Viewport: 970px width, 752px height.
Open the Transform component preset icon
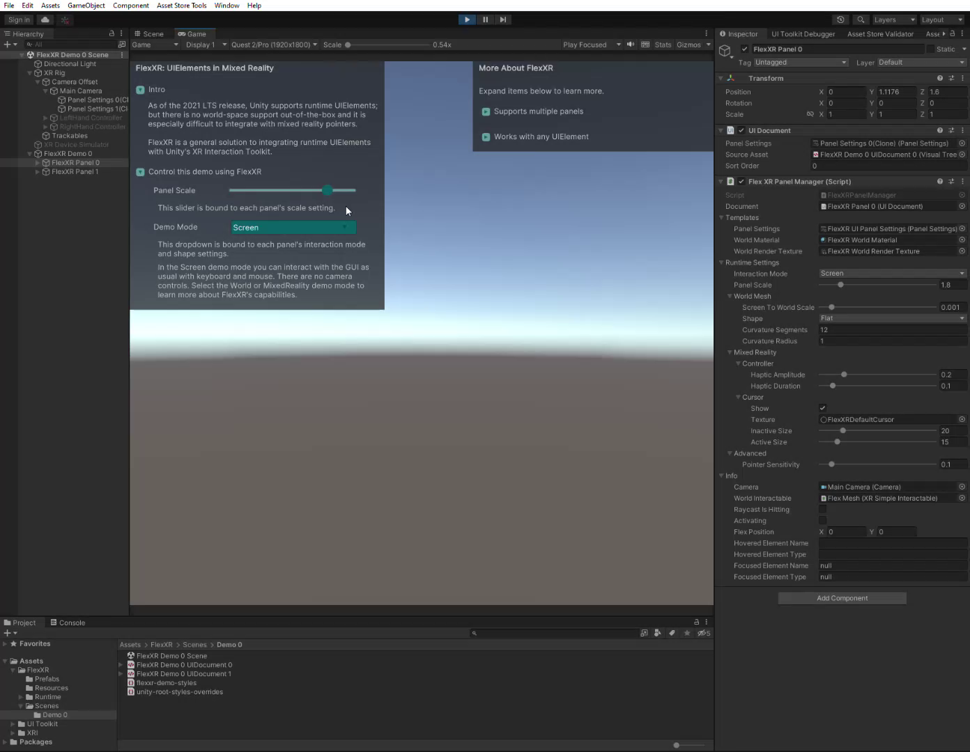point(951,78)
